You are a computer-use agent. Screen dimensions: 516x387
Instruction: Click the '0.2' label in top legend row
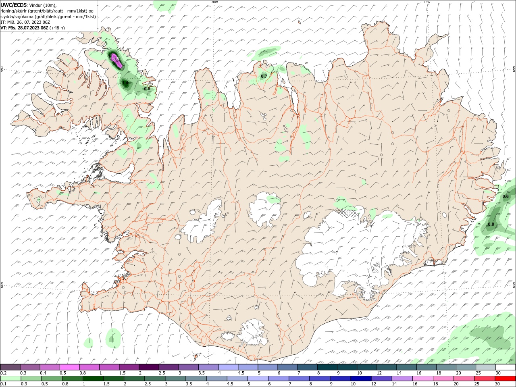(x=3, y=373)
